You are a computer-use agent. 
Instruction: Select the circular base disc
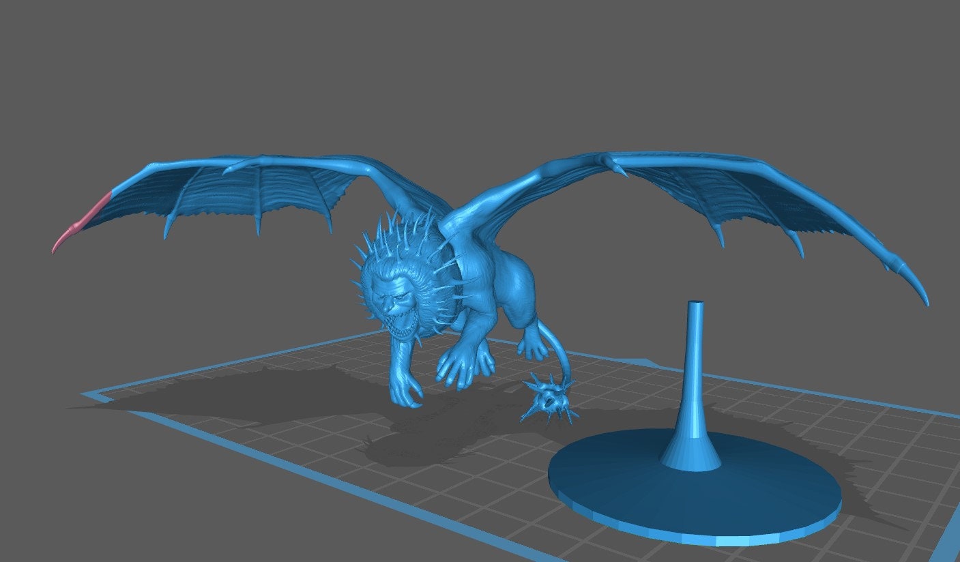(x=696, y=491)
